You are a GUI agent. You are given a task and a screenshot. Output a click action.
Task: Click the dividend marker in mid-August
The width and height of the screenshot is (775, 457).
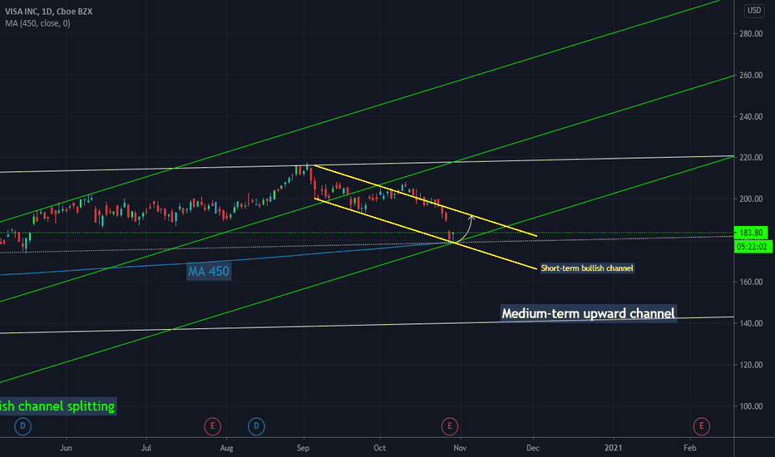(x=256, y=426)
